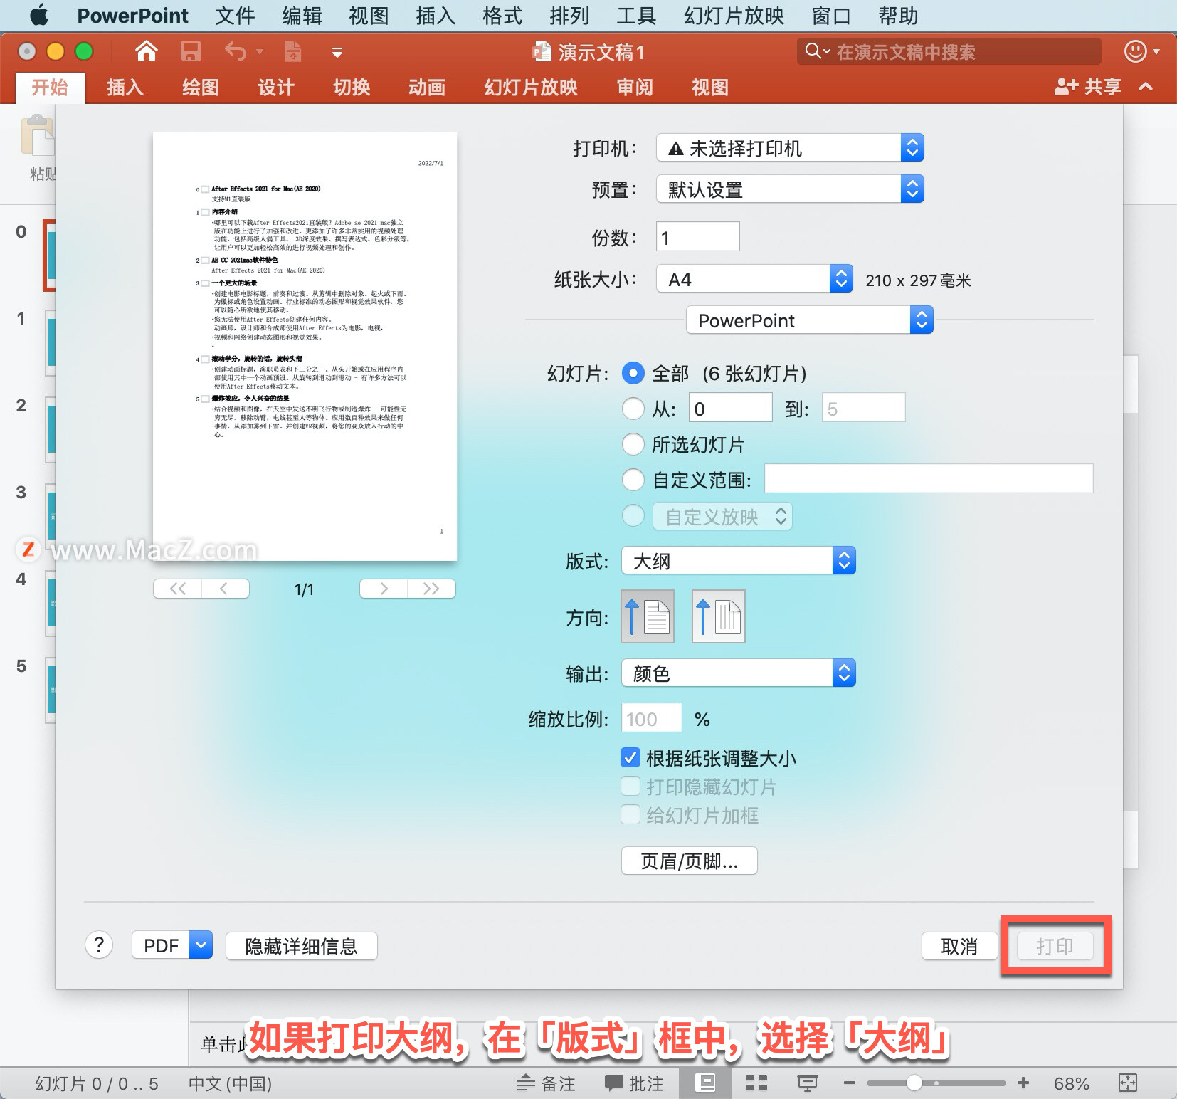Image resolution: width=1177 pixels, height=1099 pixels.
Task: Click the Print button
Action: click(1055, 946)
